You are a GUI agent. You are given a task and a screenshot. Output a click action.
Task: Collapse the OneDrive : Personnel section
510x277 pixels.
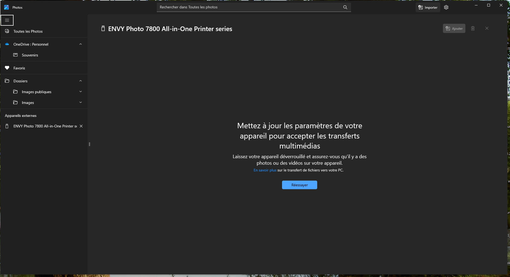click(x=81, y=44)
